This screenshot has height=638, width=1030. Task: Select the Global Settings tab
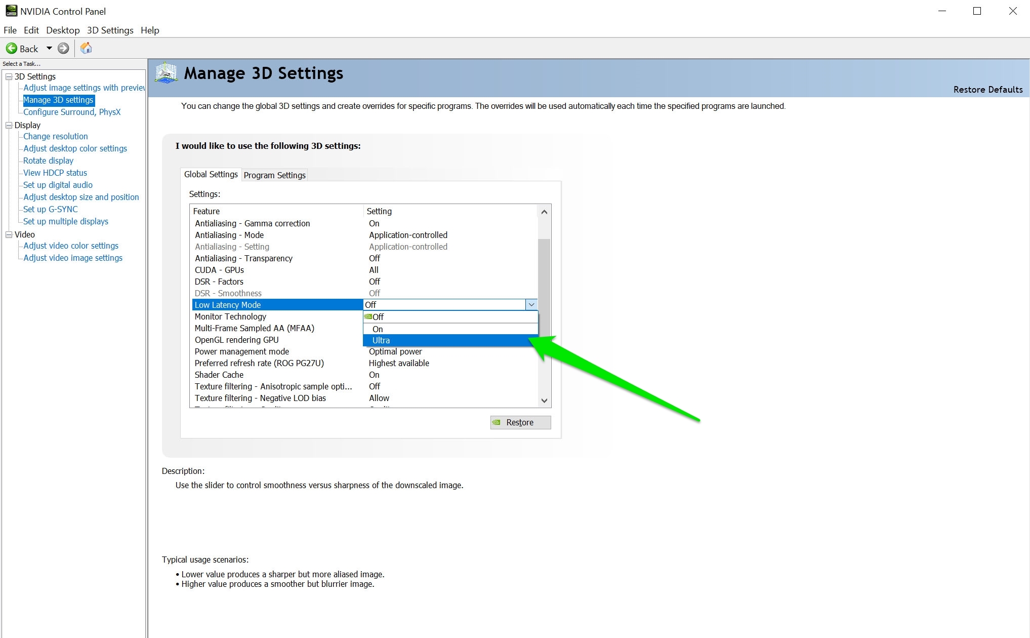tap(211, 174)
